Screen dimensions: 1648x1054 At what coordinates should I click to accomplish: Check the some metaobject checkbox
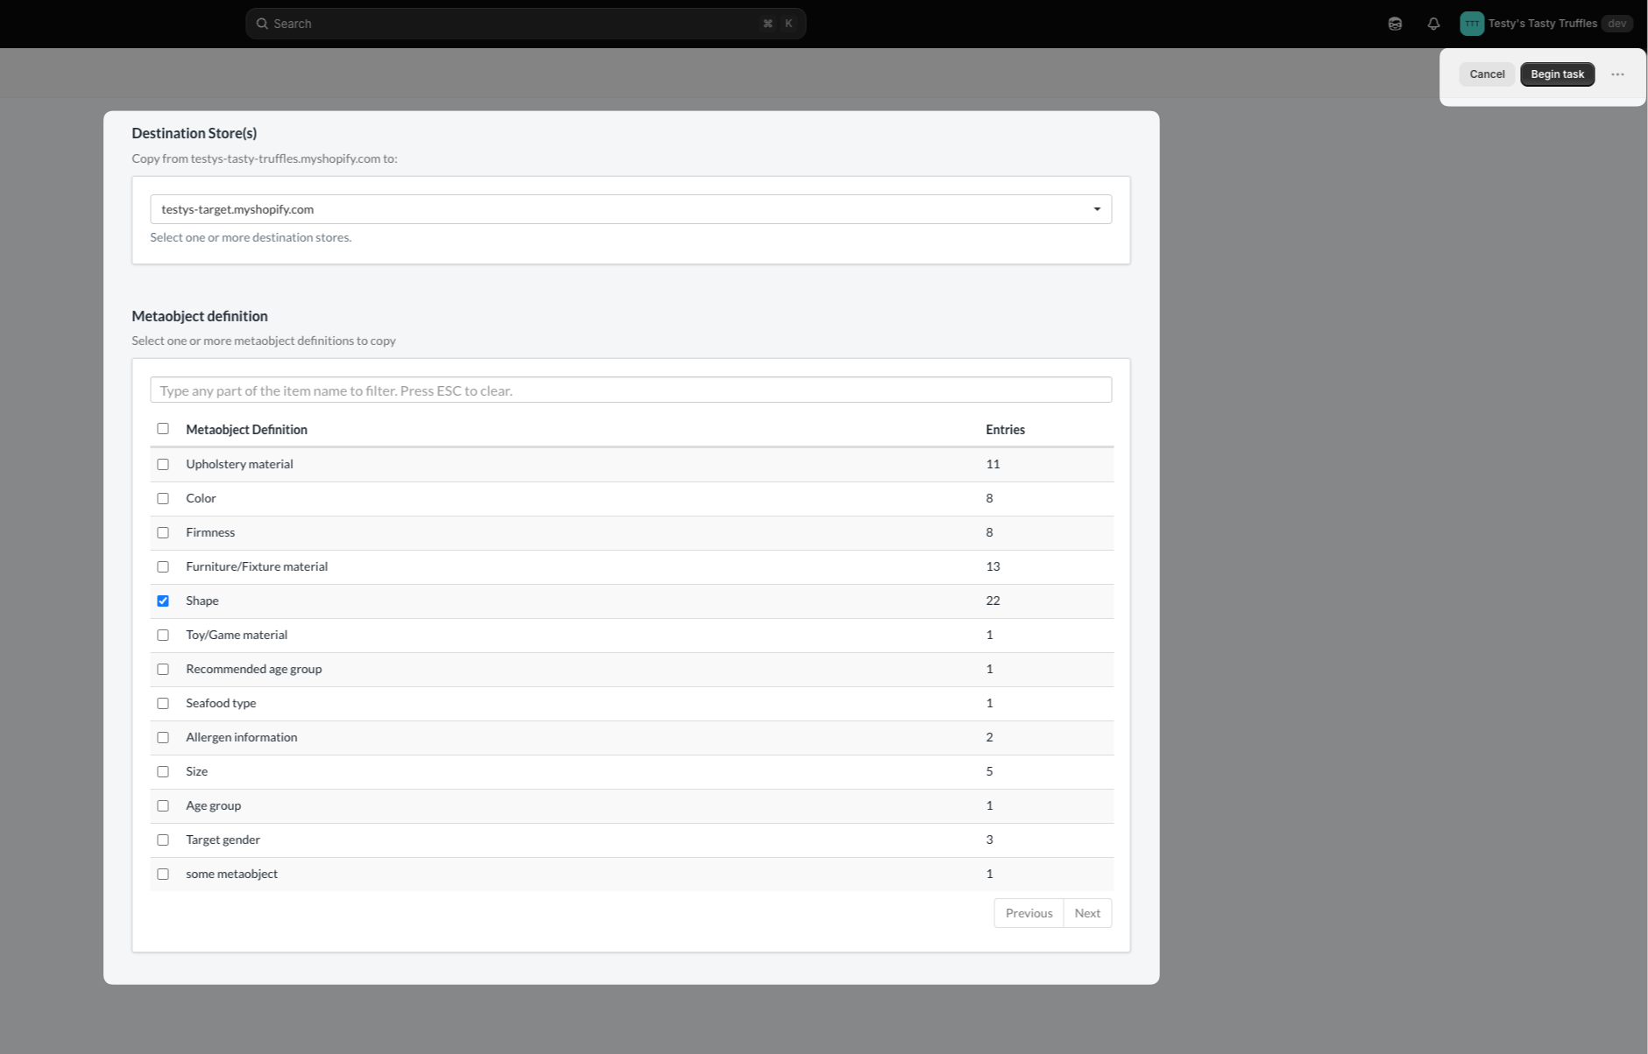163,874
